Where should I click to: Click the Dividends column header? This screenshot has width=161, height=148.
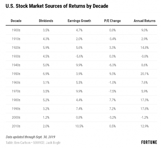46,21
